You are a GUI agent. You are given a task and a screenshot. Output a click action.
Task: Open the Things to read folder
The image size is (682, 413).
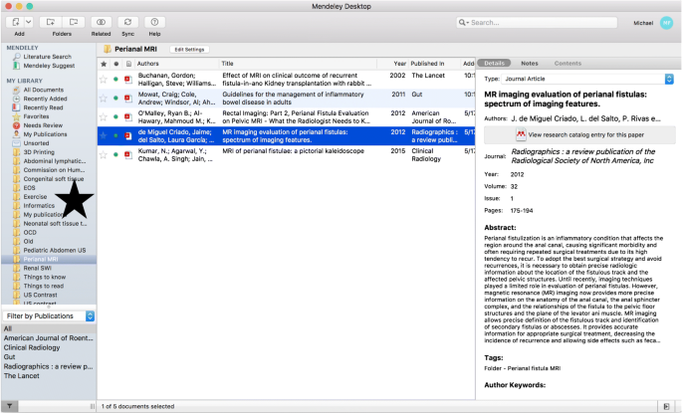coord(43,286)
